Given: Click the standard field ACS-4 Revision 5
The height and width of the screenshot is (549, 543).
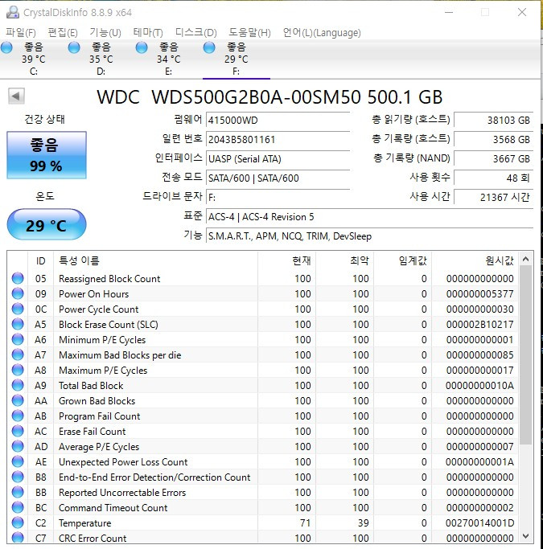Looking at the screenshot, I should click(369, 217).
